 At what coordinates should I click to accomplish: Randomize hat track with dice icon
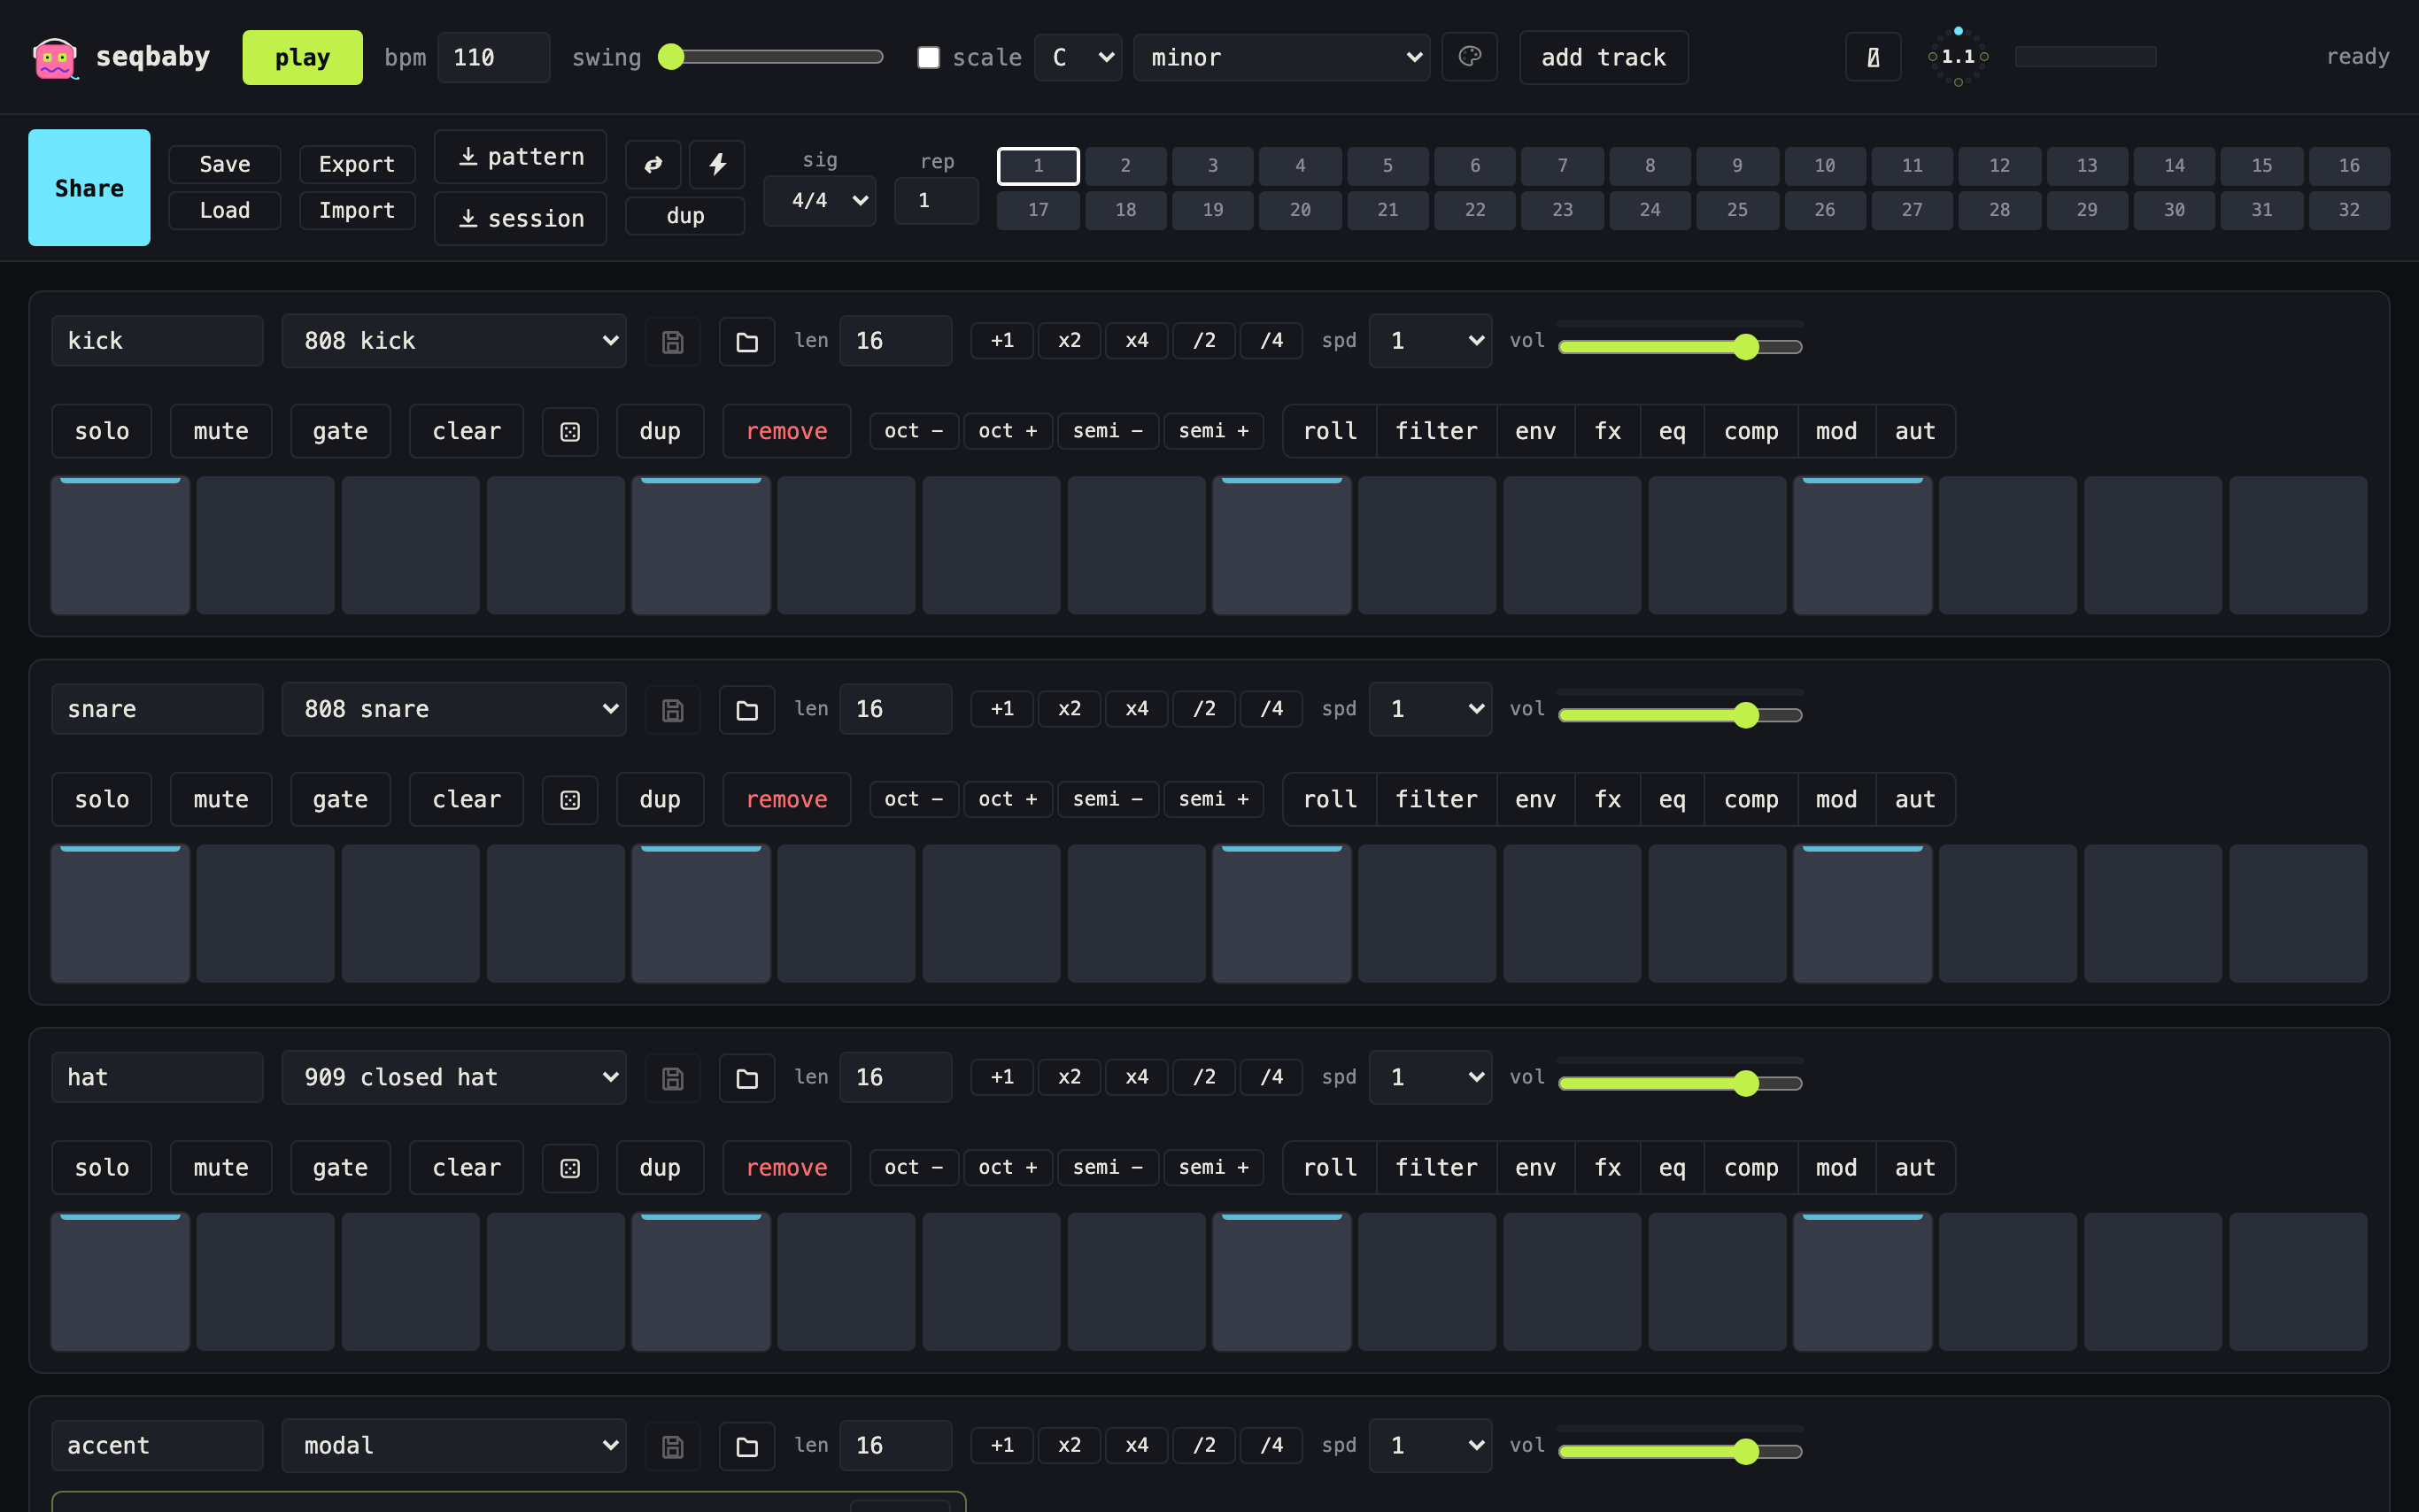click(x=570, y=1167)
